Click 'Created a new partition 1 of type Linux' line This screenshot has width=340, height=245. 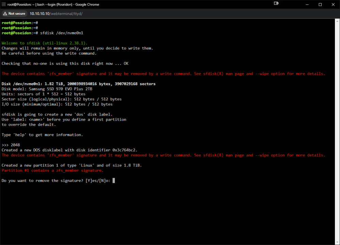(x=71, y=165)
